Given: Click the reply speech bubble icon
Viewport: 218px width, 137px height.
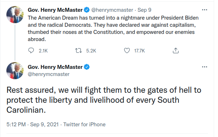Looking at the screenshot, I should pos(31,51).
